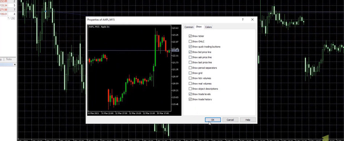Confirm settings with OK button
344x141 pixels.
click(213, 120)
